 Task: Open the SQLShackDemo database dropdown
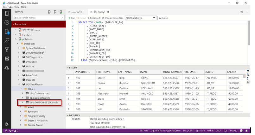(154, 18)
